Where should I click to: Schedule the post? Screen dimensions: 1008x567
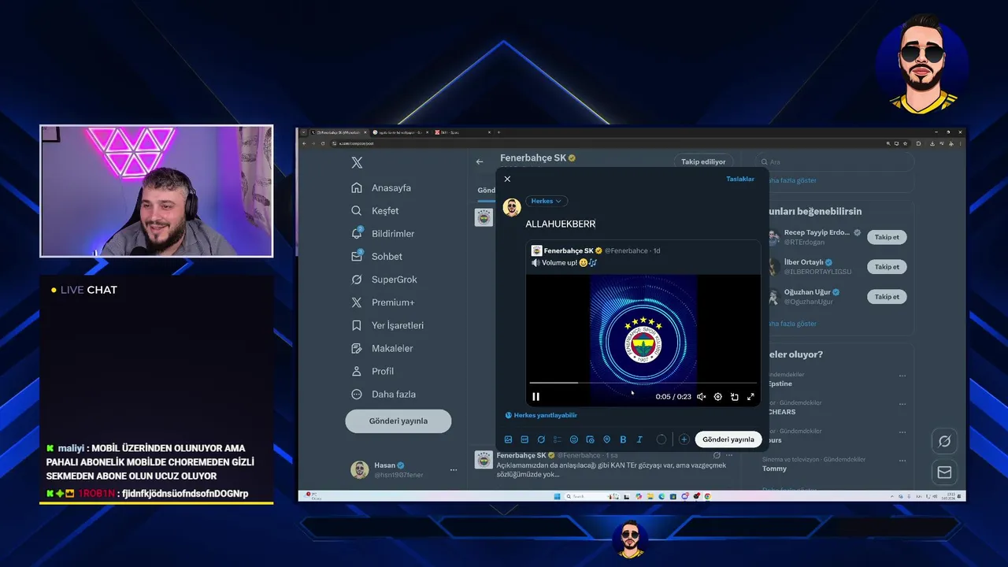point(590,439)
